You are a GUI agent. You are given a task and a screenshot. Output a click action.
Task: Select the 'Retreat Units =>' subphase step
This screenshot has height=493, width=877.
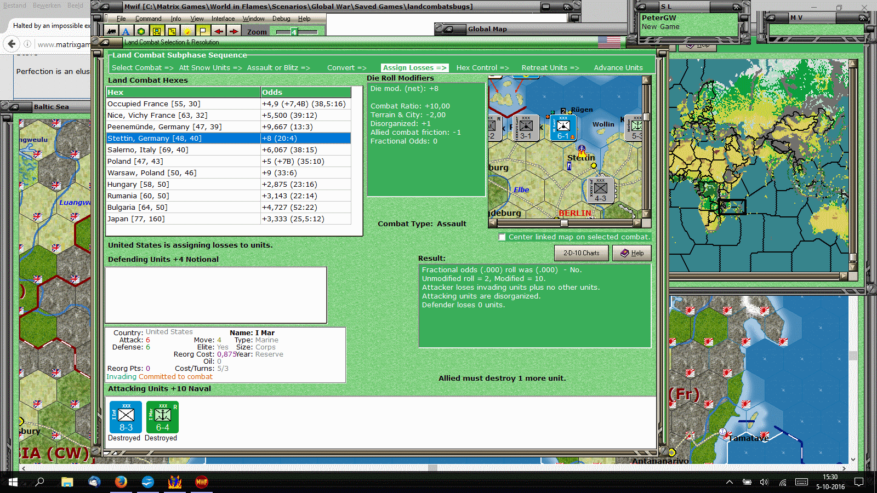click(550, 68)
